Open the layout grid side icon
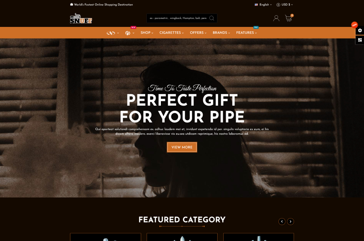The height and width of the screenshot is (241, 364). (360, 40)
